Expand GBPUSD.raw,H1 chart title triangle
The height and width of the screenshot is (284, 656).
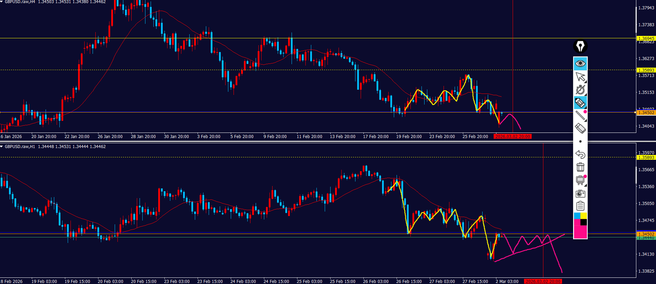(x=2, y=147)
